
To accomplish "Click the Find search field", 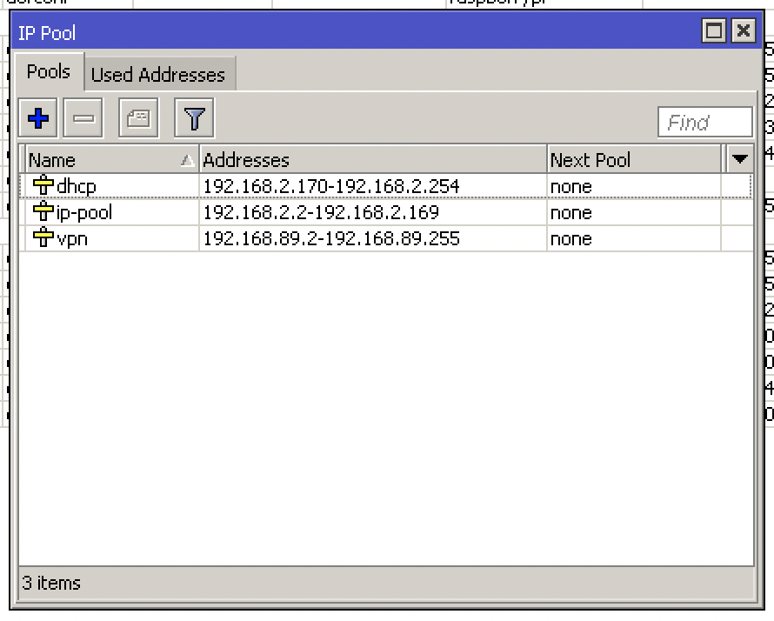I will (x=704, y=123).
